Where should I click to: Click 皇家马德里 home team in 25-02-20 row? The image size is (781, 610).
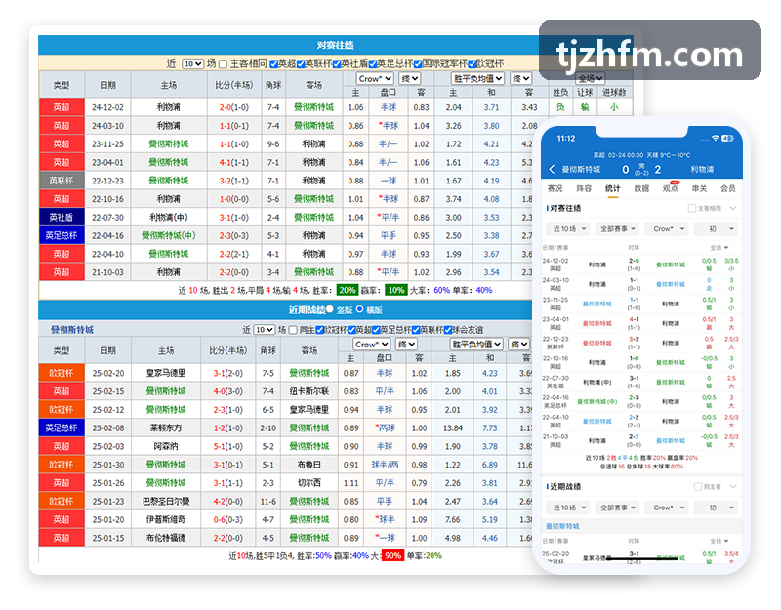click(165, 373)
